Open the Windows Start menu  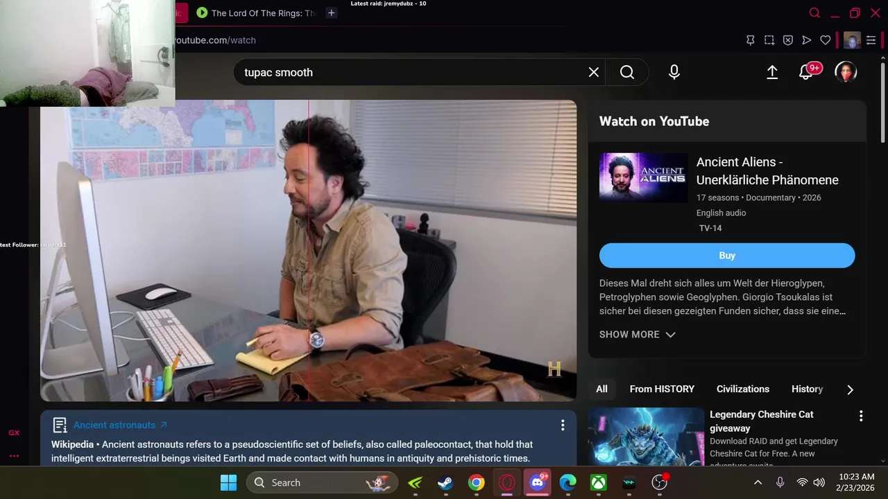tap(228, 482)
